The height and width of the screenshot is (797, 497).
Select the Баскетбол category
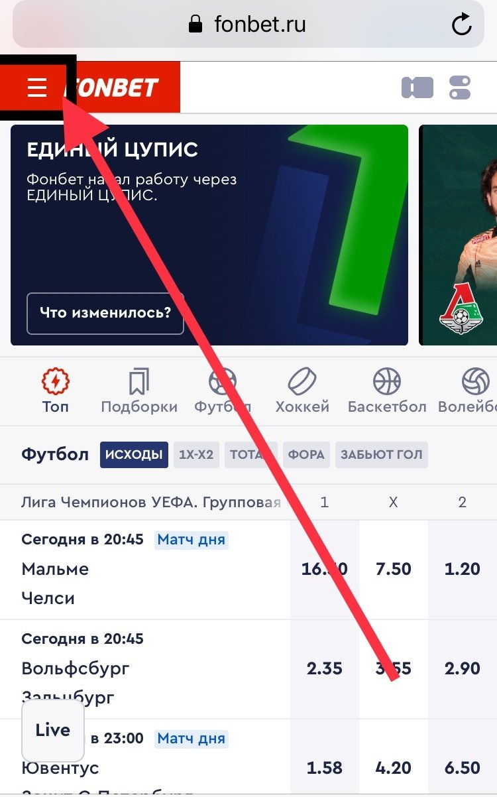coord(387,391)
